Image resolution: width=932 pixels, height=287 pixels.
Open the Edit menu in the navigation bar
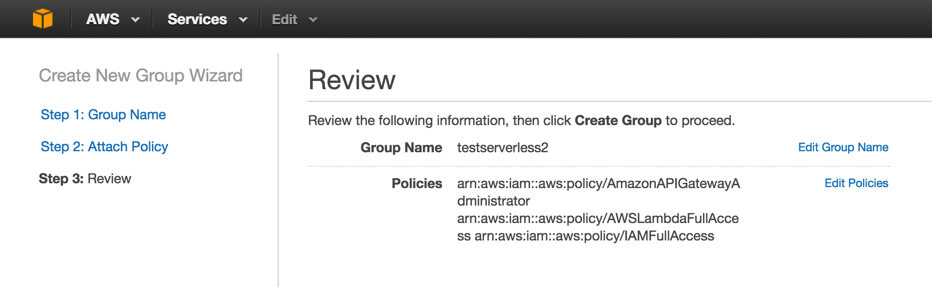[x=284, y=19]
